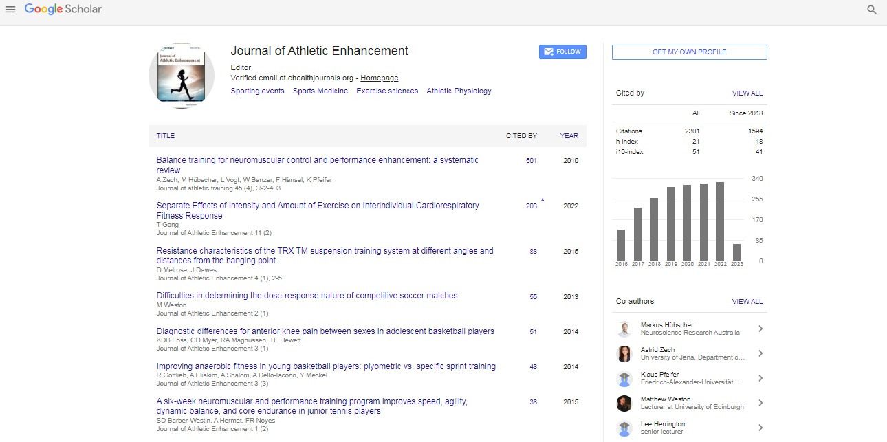Click total citations value 2301
The width and height of the screenshot is (887, 442).
[692, 131]
